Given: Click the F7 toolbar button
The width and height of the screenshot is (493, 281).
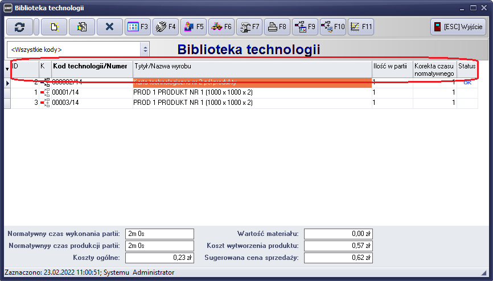Looking at the screenshot, I should coord(249,27).
